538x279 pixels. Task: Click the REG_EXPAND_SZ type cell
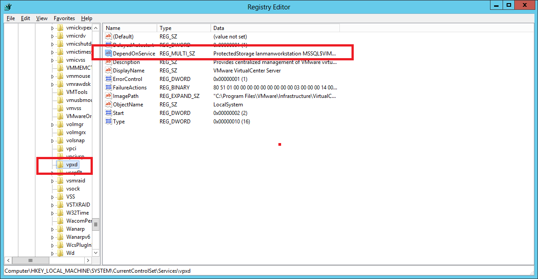click(x=179, y=96)
